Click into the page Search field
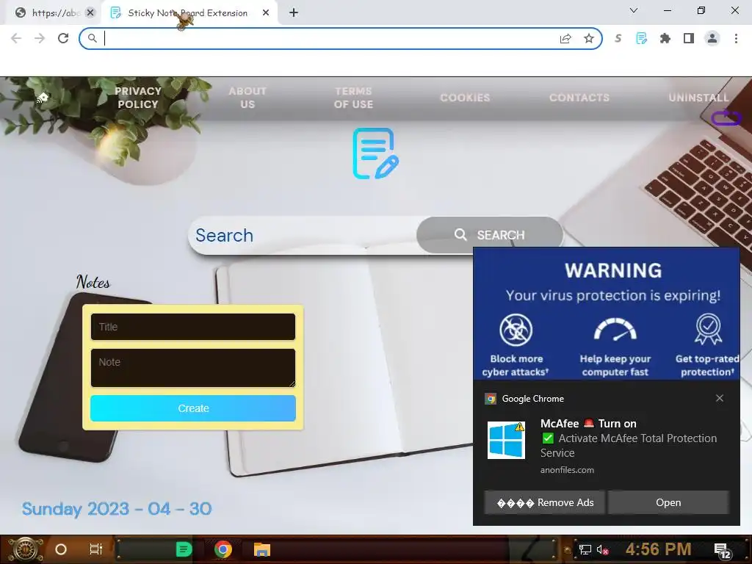This screenshot has width=752, height=564. (x=302, y=236)
